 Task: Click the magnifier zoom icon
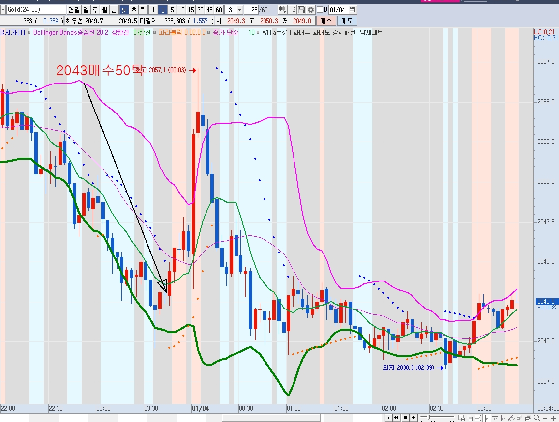click(536, 418)
